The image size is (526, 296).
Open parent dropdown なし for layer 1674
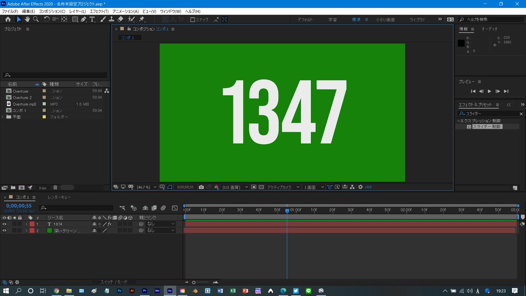(160, 224)
